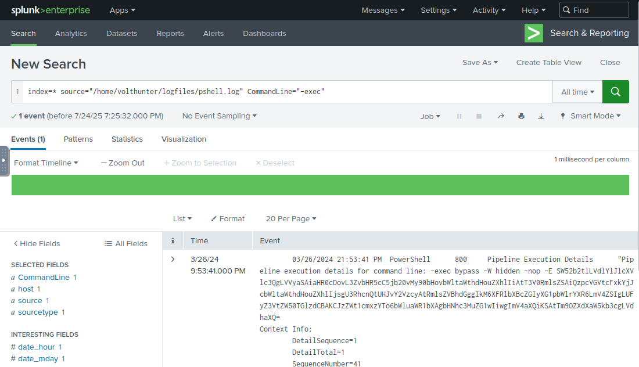The width and height of the screenshot is (639, 367).
Task: Click the Splunk enterprise logo
Action: pos(51,10)
